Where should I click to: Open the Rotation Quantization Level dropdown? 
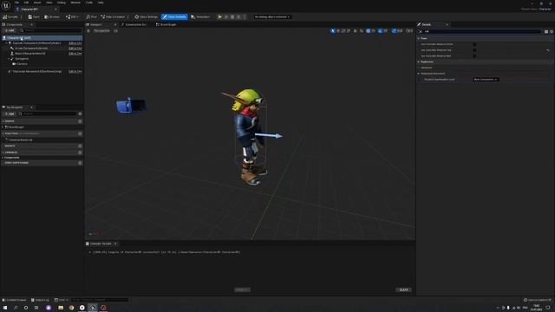click(x=486, y=79)
